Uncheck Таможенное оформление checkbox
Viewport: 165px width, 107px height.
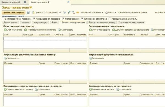click(82, 19)
